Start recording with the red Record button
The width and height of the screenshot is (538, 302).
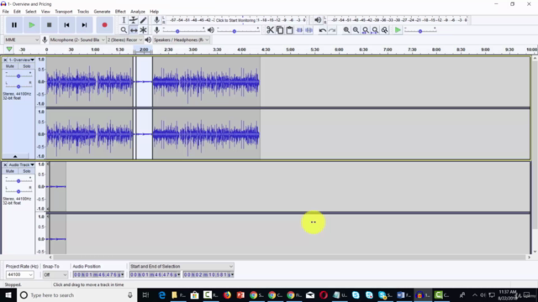[x=104, y=25]
